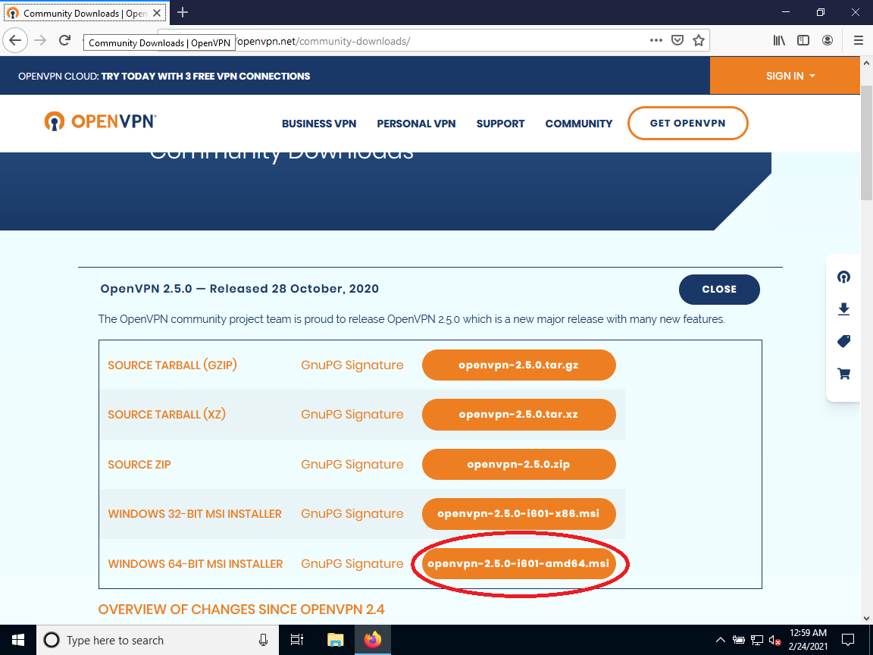Click the OpenVPN logo in the header
The width and height of the screenshot is (873, 655).
[x=100, y=121]
